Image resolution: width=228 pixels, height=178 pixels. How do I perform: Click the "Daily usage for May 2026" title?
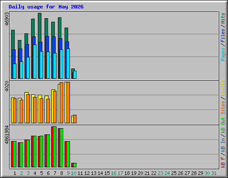(x=46, y=7)
